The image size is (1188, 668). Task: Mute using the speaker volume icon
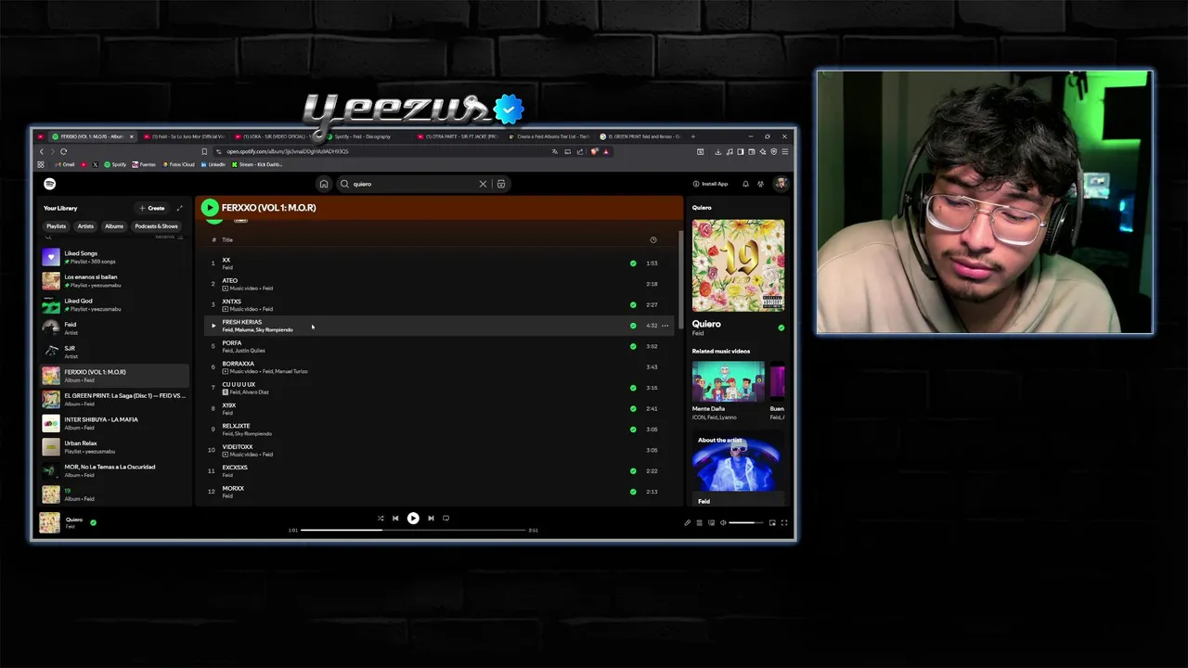click(723, 523)
